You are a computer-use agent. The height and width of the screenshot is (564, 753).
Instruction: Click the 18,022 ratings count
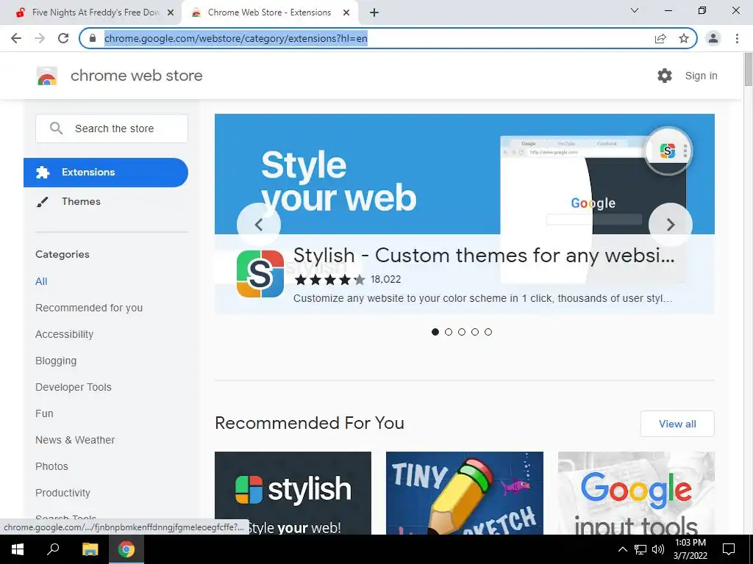(385, 280)
